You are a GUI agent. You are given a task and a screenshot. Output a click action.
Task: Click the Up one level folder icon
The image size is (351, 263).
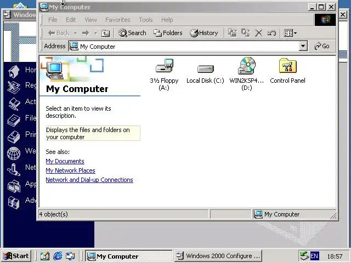point(105,33)
